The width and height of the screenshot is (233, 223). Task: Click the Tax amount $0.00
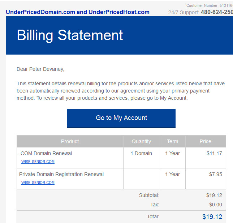click(x=216, y=205)
